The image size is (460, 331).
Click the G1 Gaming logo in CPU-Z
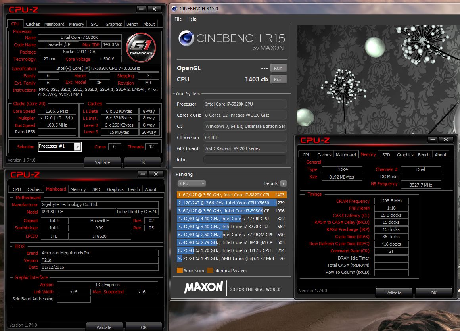click(141, 47)
